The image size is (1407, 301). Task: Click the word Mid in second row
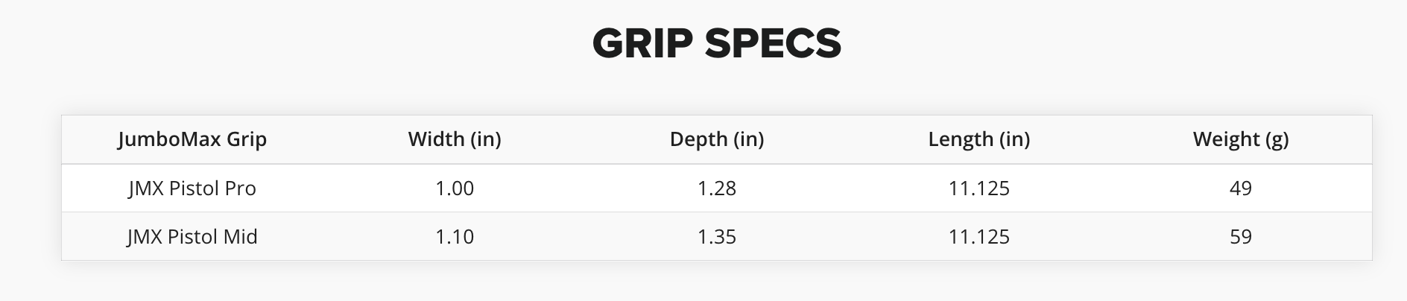(x=241, y=237)
